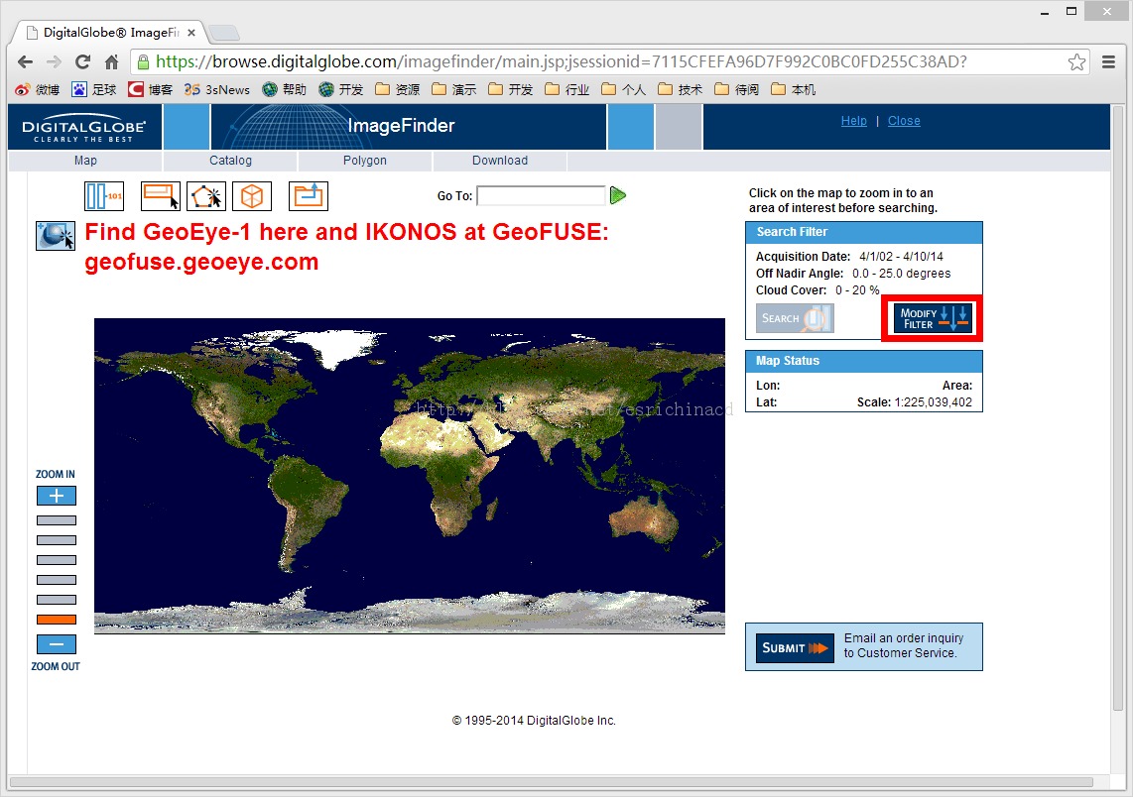Click Submit to email an order inquiry

click(x=794, y=647)
